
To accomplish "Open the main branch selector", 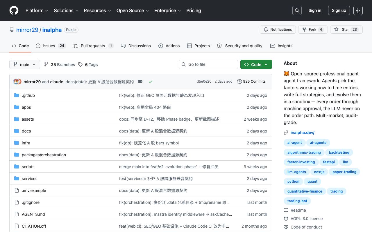I will coord(24,64).
